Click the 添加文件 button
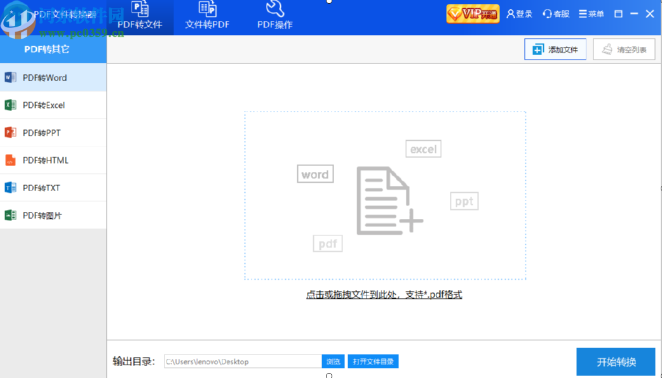 click(555, 49)
